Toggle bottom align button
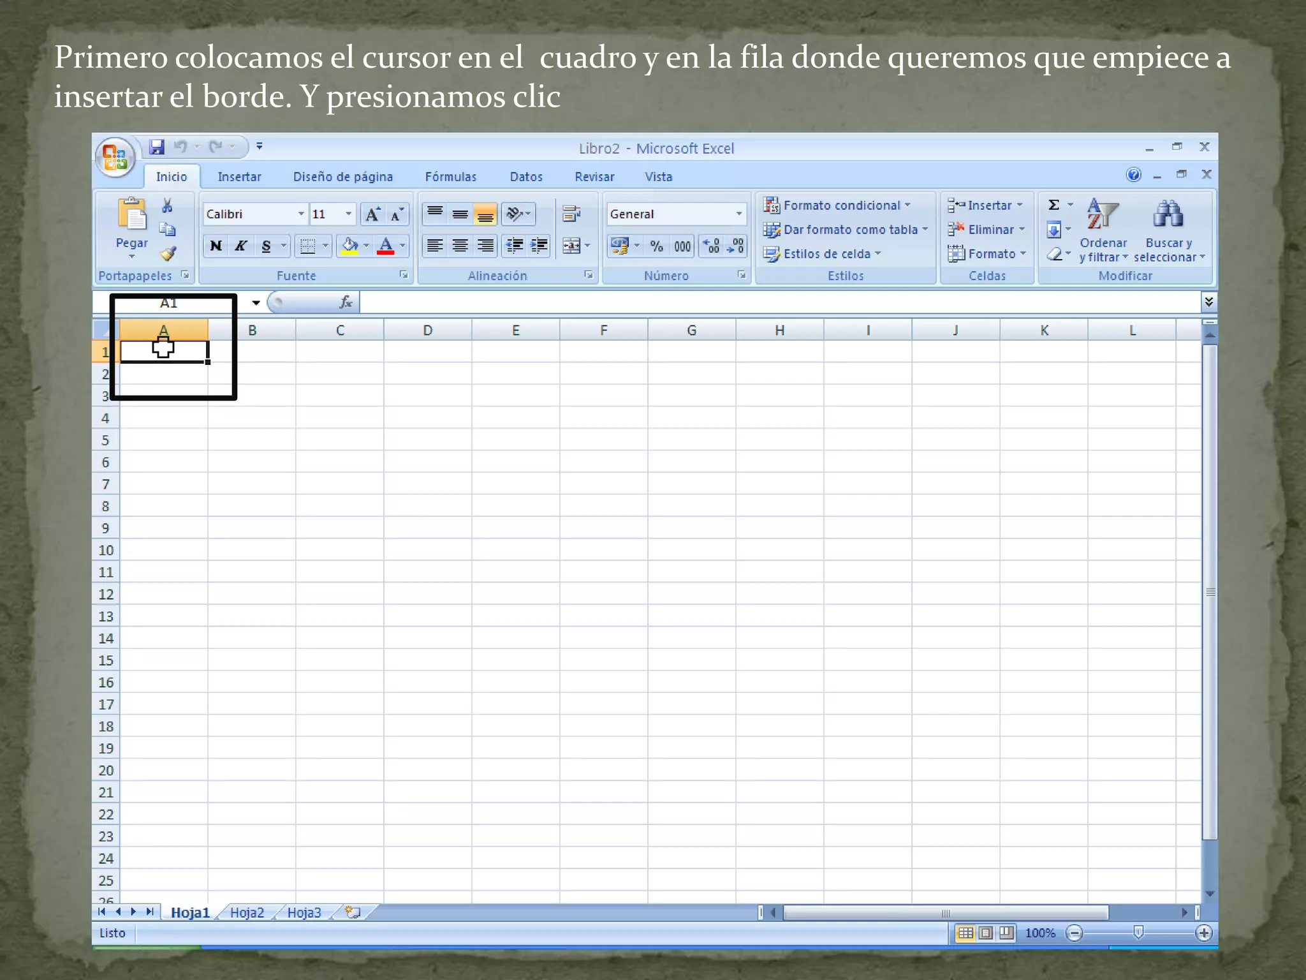 pos(485,214)
